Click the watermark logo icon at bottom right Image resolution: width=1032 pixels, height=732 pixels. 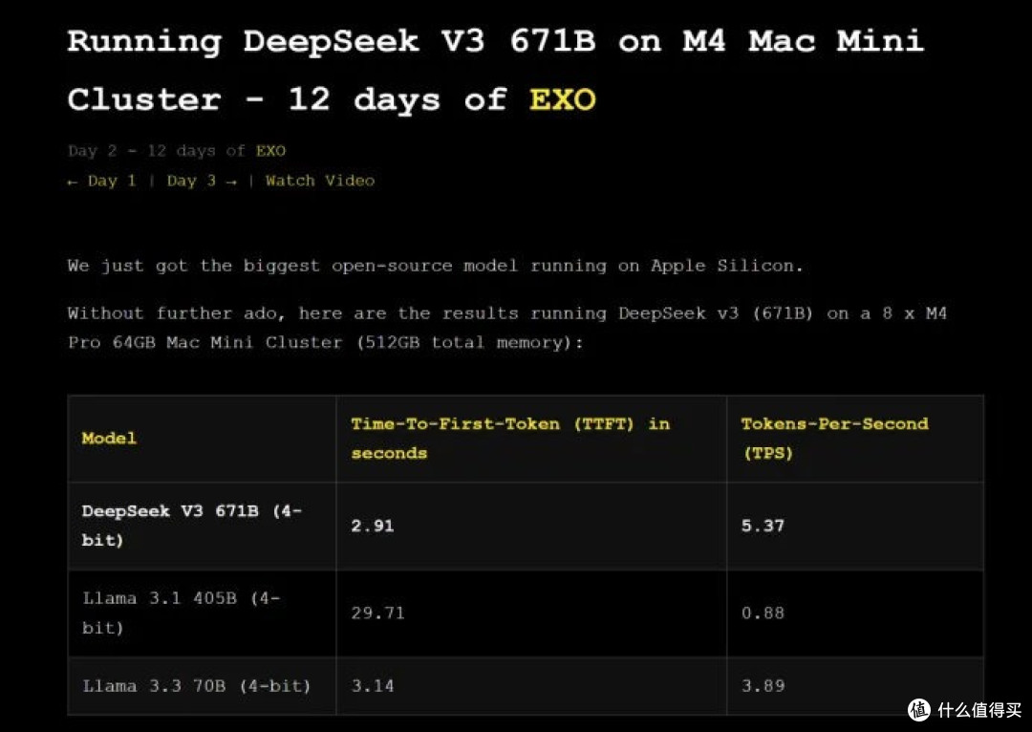(x=919, y=709)
